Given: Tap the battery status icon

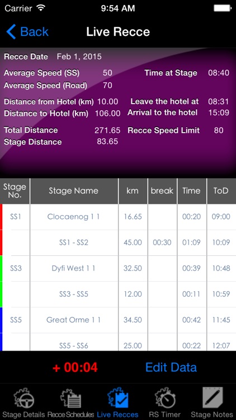Looking at the screenshot, I should pos(222,8).
